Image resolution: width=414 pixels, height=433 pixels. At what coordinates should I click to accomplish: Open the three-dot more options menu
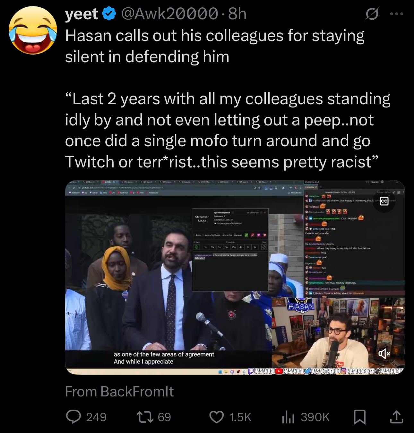397,14
